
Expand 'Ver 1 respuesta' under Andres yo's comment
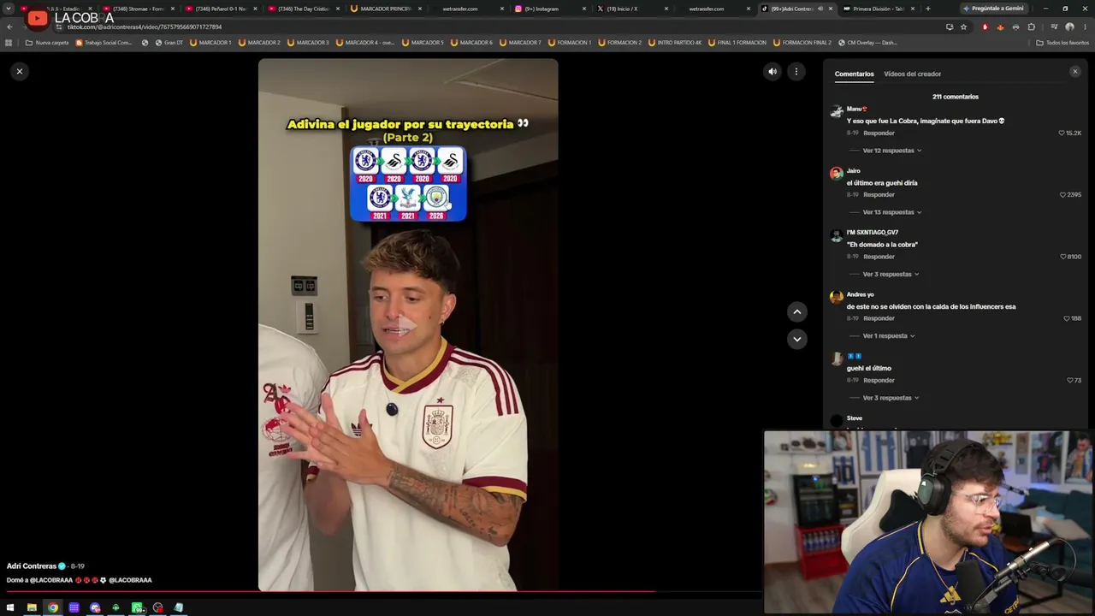pyautogui.click(x=889, y=336)
